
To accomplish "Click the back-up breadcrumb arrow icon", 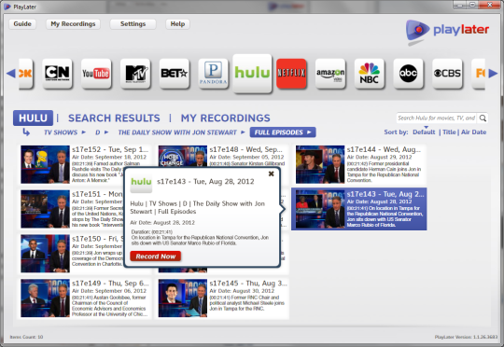I will [26, 132].
